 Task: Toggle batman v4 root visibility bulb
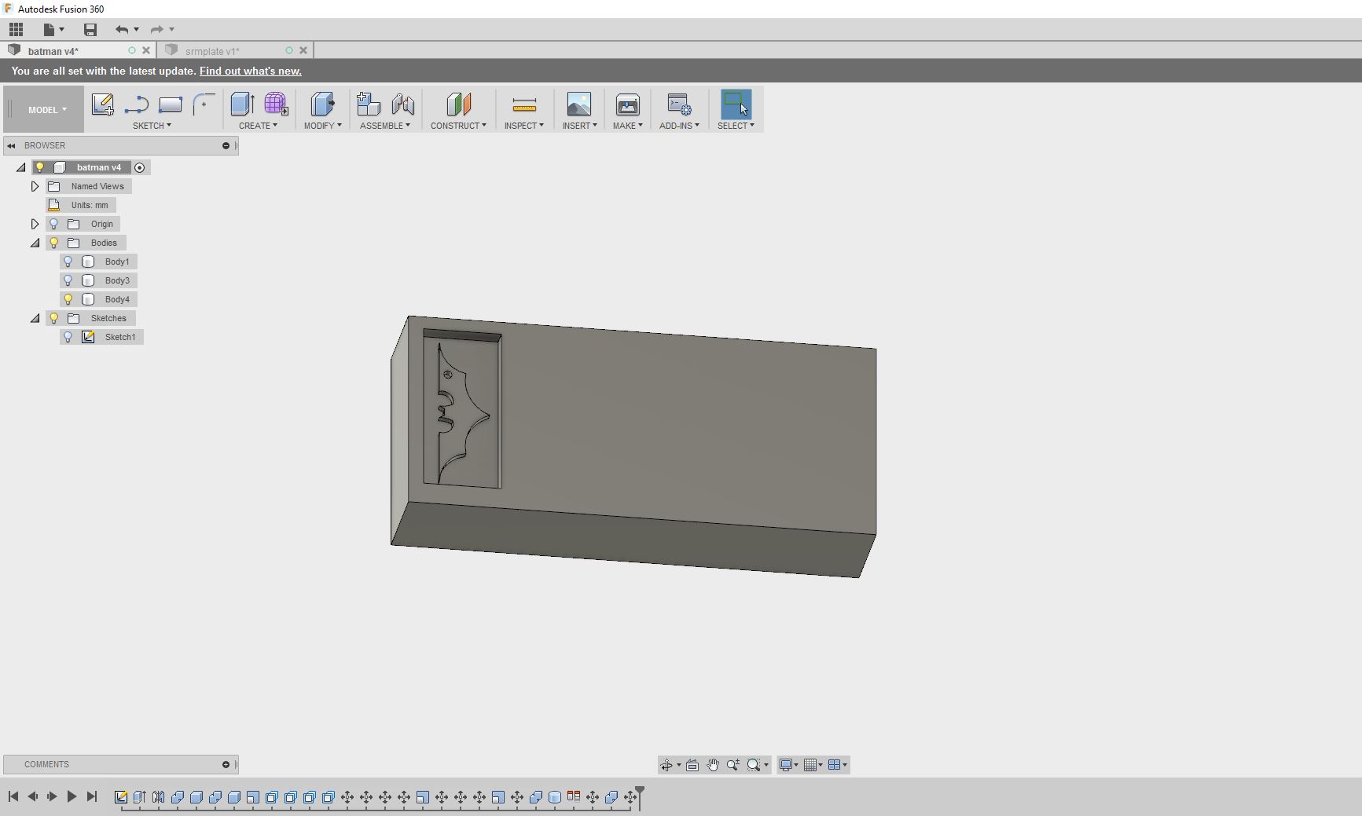click(40, 167)
